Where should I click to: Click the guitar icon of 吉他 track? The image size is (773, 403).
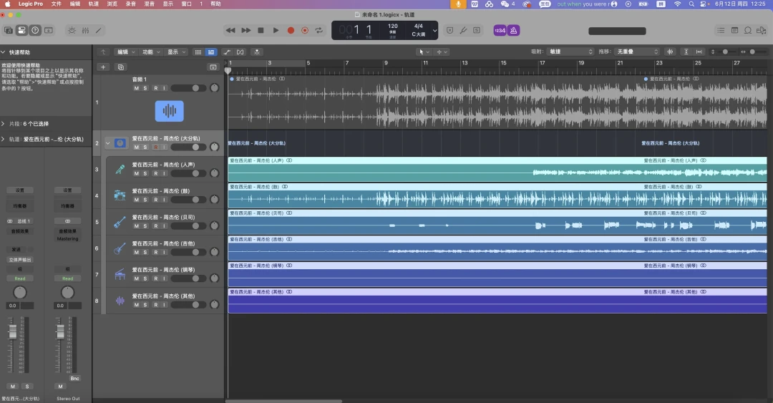120,248
